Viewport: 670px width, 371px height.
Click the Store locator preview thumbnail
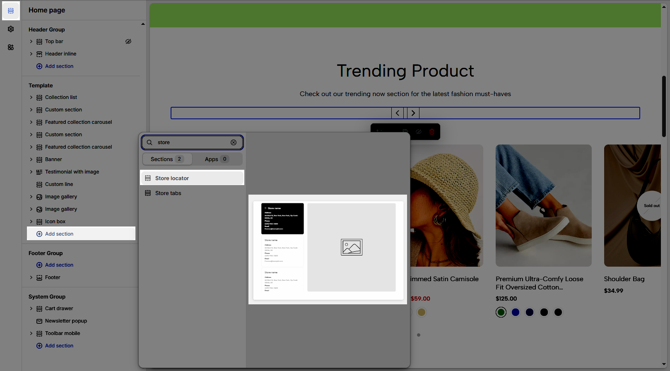tap(328, 250)
